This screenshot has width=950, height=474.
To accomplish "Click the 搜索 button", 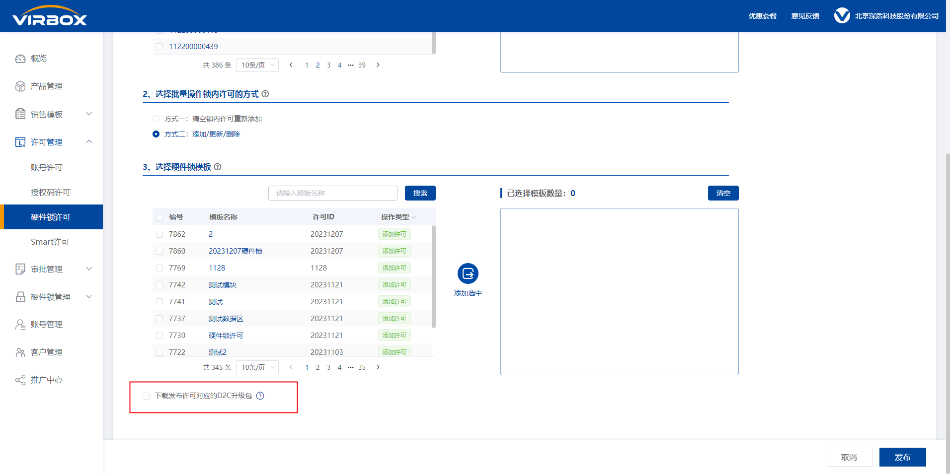I will (420, 193).
